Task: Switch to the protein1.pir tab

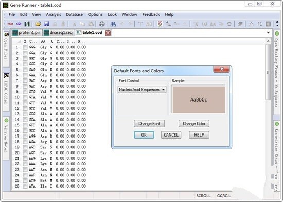Action: click(x=27, y=32)
